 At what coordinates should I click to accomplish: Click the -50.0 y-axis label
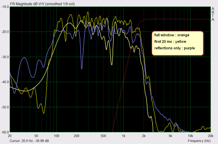pyautogui.click(x=5, y=107)
